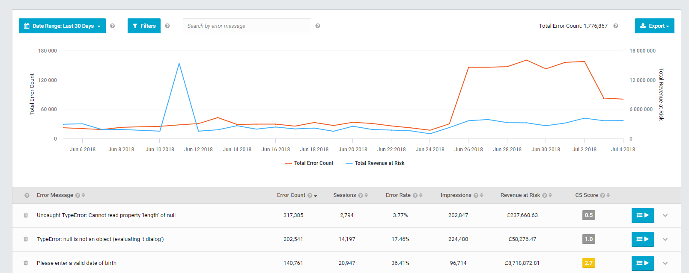
Task: Click help icon at table header start
Action: [27, 195]
